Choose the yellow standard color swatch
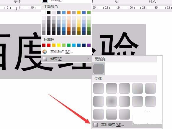 59,45
